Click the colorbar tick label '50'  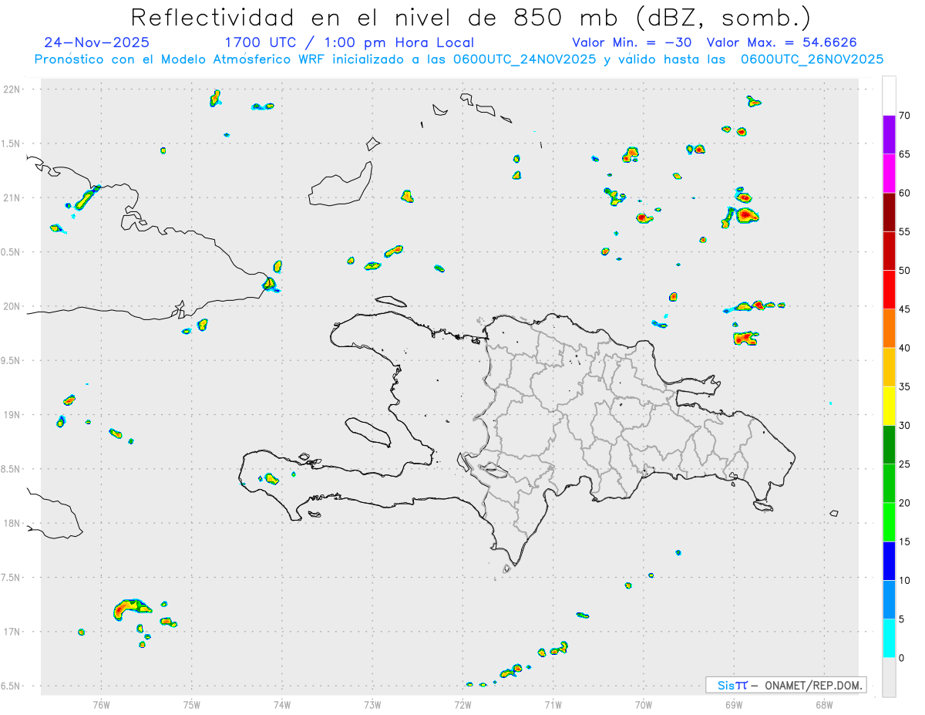905,271
